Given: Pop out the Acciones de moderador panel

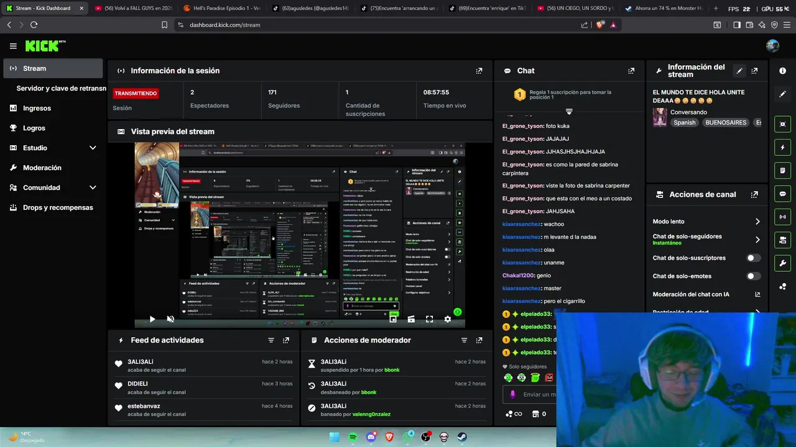Looking at the screenshot, I should coord(479,340).
